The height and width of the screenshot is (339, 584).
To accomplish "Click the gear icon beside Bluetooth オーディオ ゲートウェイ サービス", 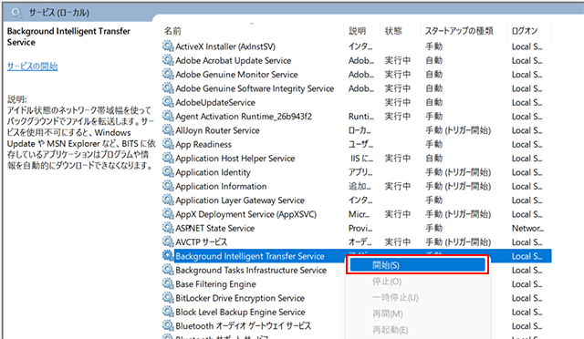I will (x=168, y=325).
